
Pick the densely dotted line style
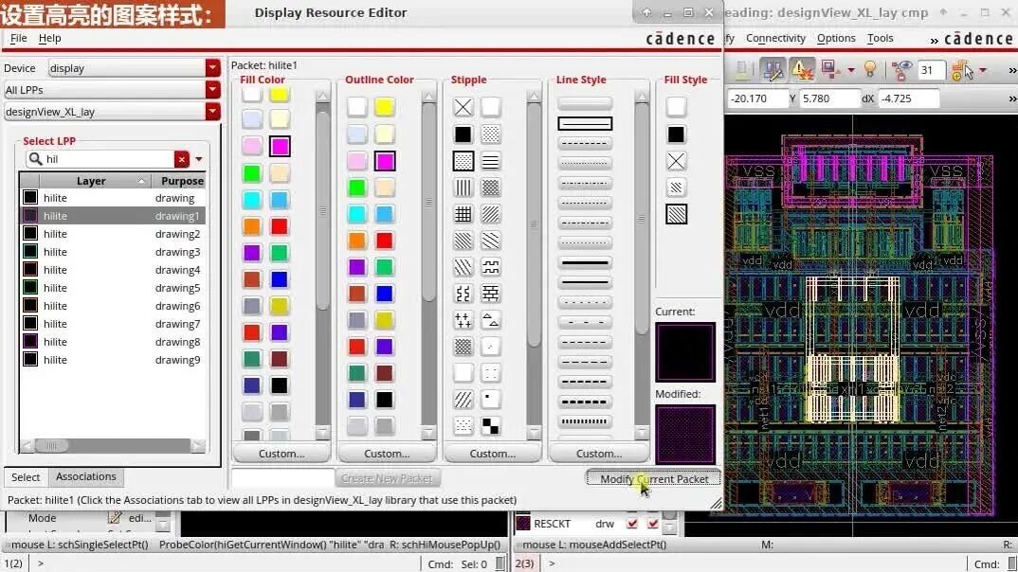coord(585,421)
